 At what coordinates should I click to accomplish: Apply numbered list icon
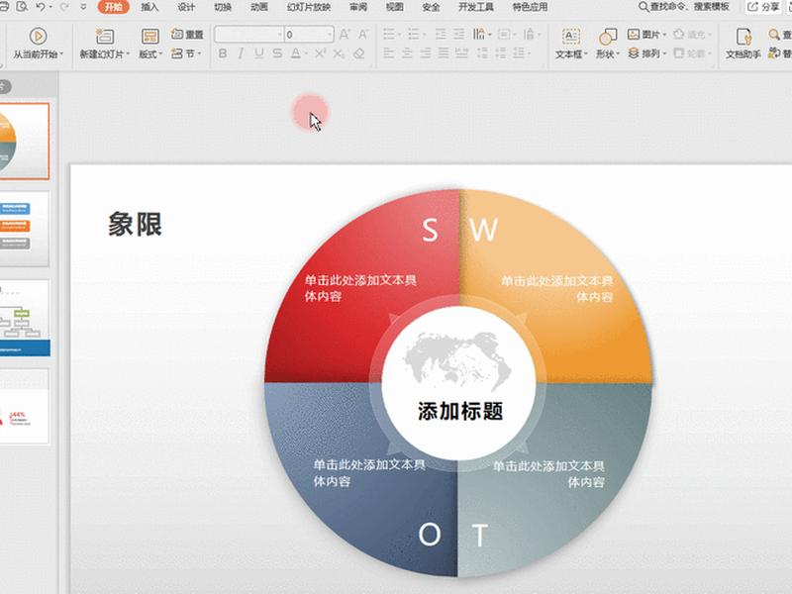[414, 35]
